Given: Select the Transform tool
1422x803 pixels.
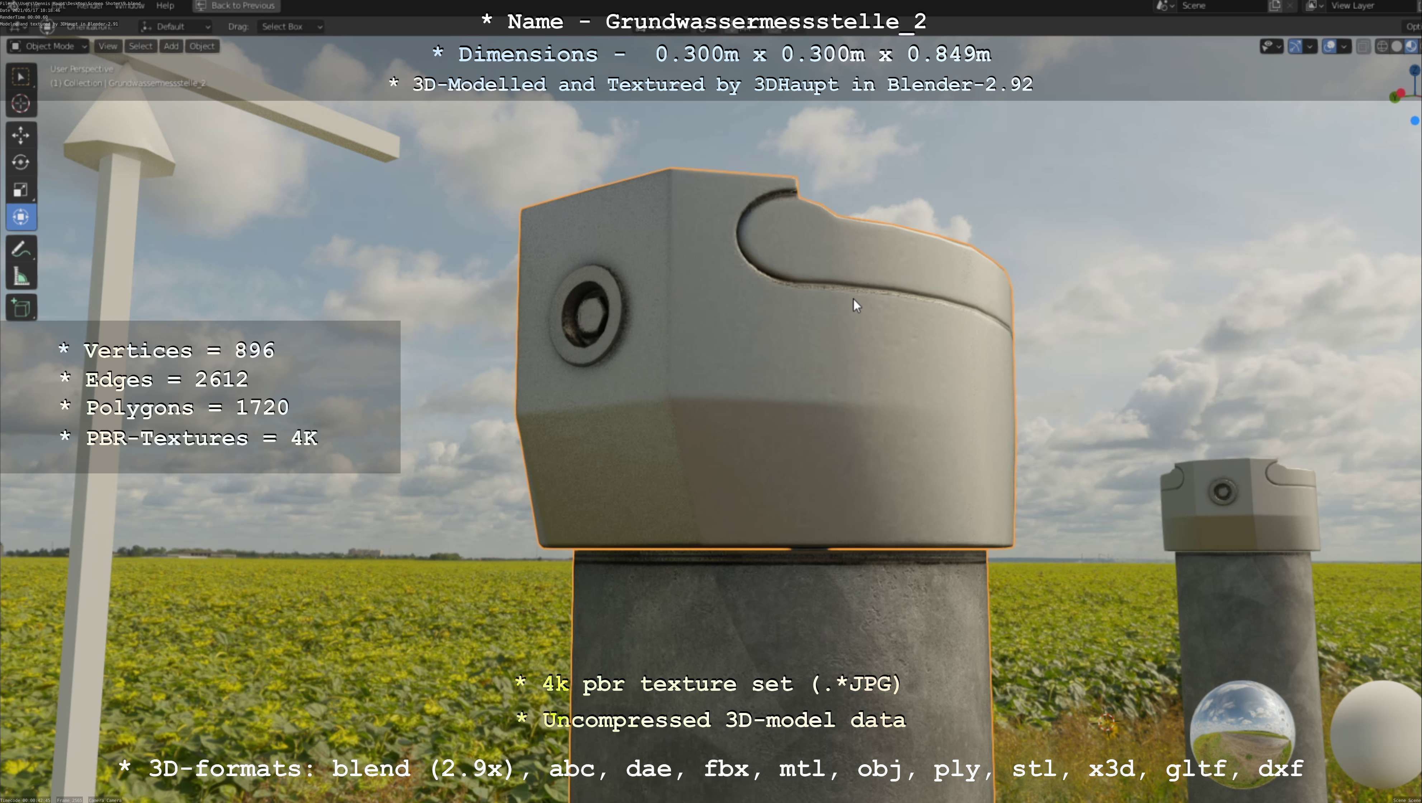Looking at the screenshot, I should click(x=21, y=217).
